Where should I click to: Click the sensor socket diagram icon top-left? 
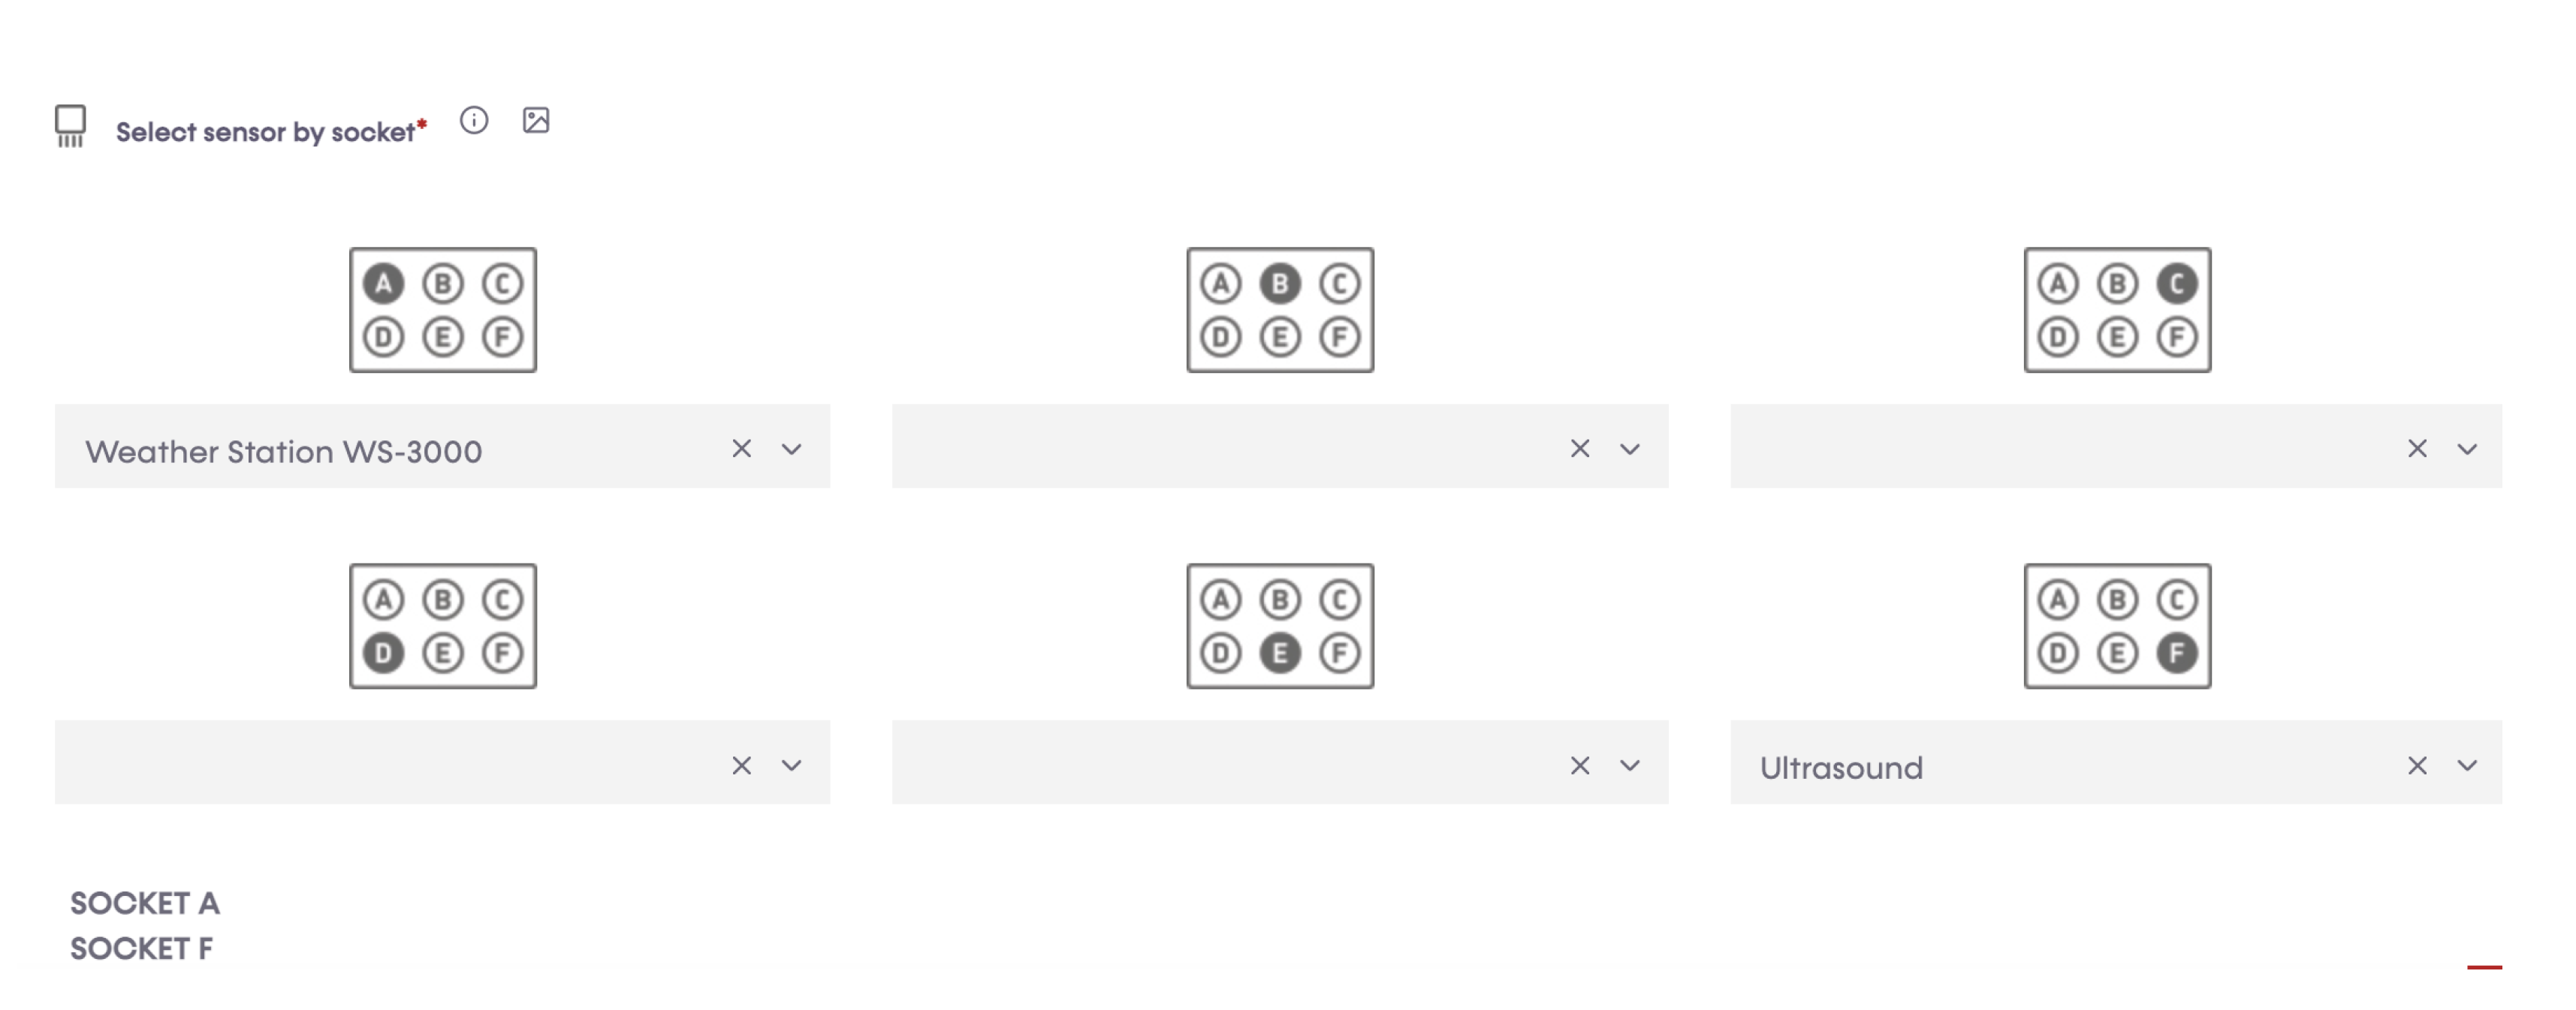[71, 122]
